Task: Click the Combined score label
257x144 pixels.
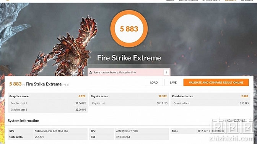Action: (182, 96)
